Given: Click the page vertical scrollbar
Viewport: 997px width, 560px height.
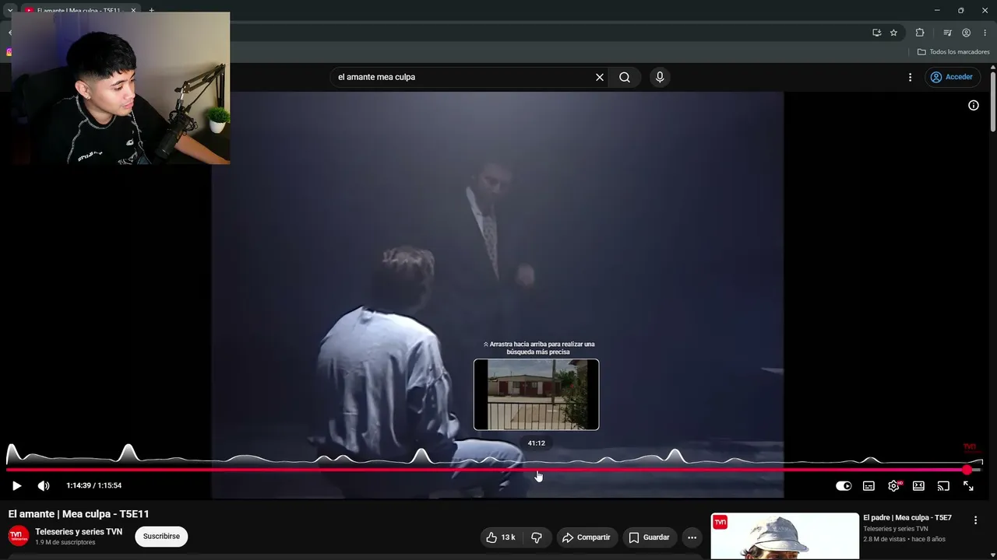Looking at the screenshot, I should pyautogui.click(x=992, y=102).
